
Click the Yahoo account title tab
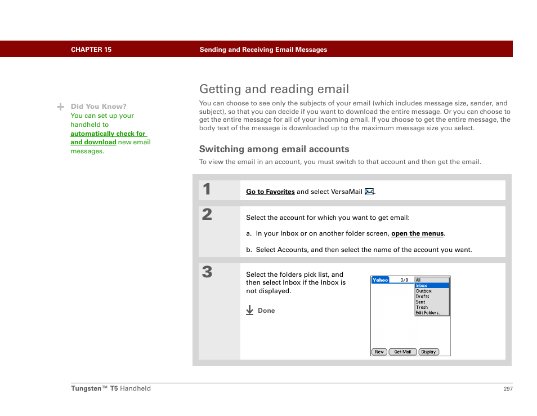(380, 280)
